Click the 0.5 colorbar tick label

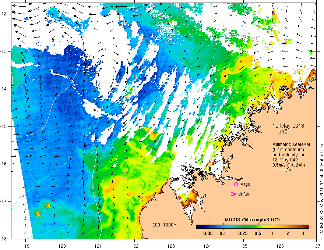tap(258, 233)
